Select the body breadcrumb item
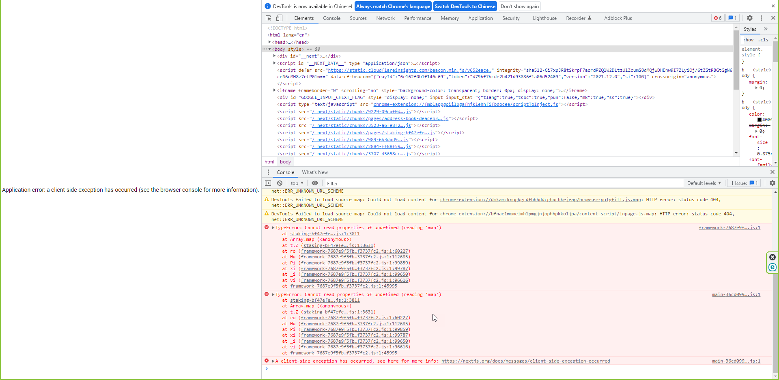 point(285,162)
